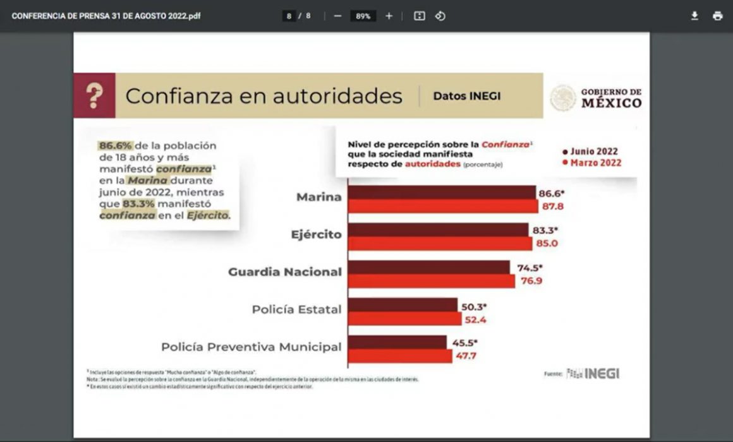This screenshot has height=442, width=733.
Task: Click the '74.5*' value in the chart
Action: click(530, 268)
